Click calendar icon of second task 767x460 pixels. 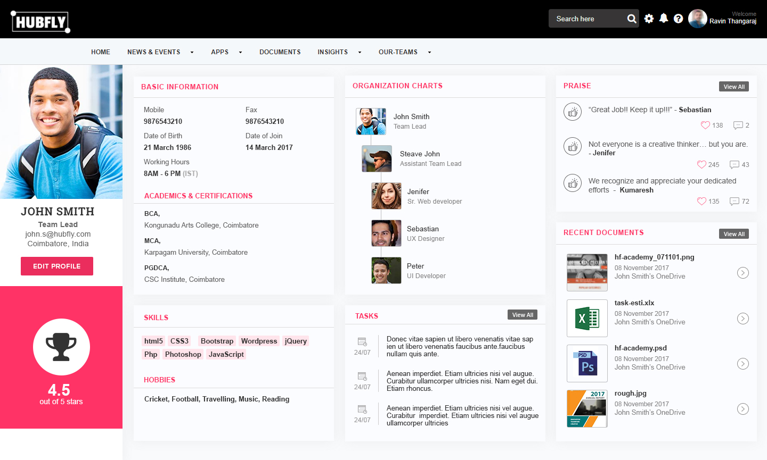point(362,376)
